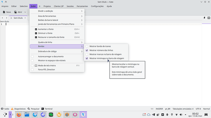This screenshot has width=211, height=118.
Task: Open the Projetos menu
Action: tap(47, 6)
